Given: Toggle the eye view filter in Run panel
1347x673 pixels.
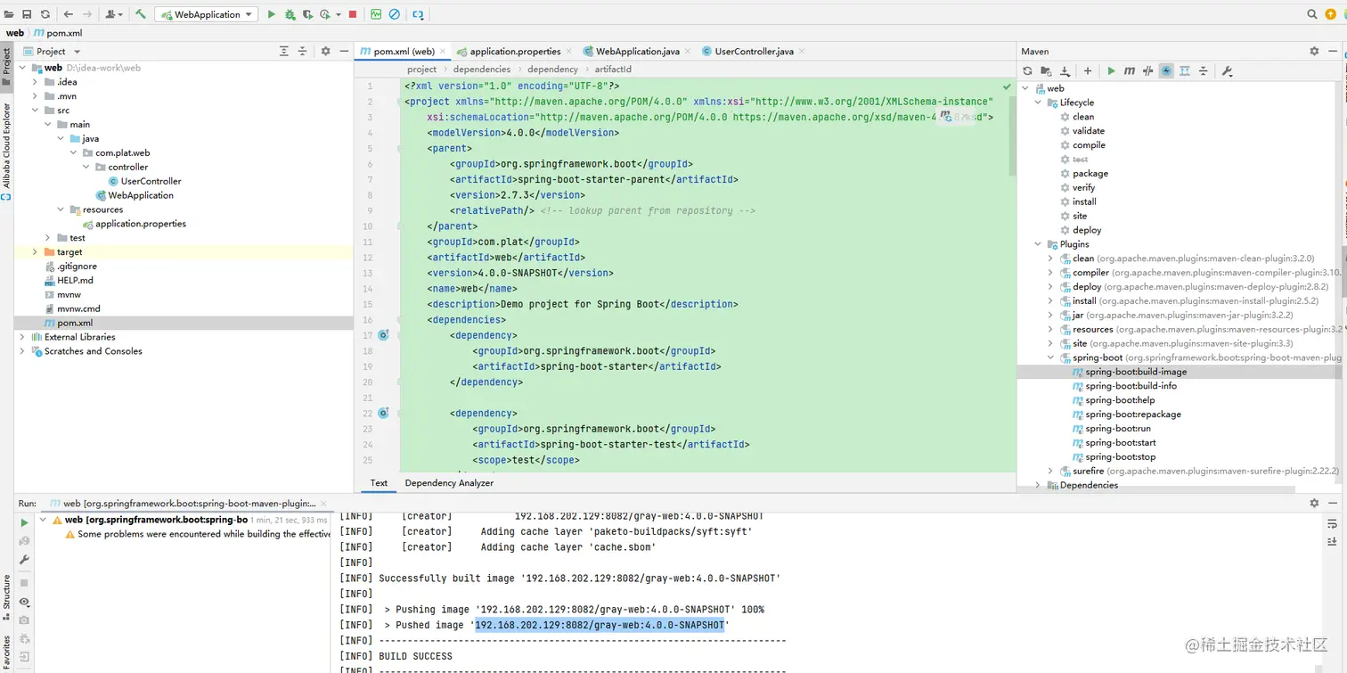Looking at the screenshot, I should (x=24, y=603).
